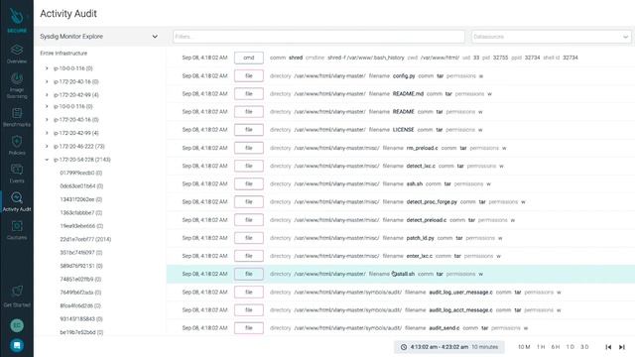The image size is (635, 357).
Task: Click the file tag for README.md
Action: [249, 94]
